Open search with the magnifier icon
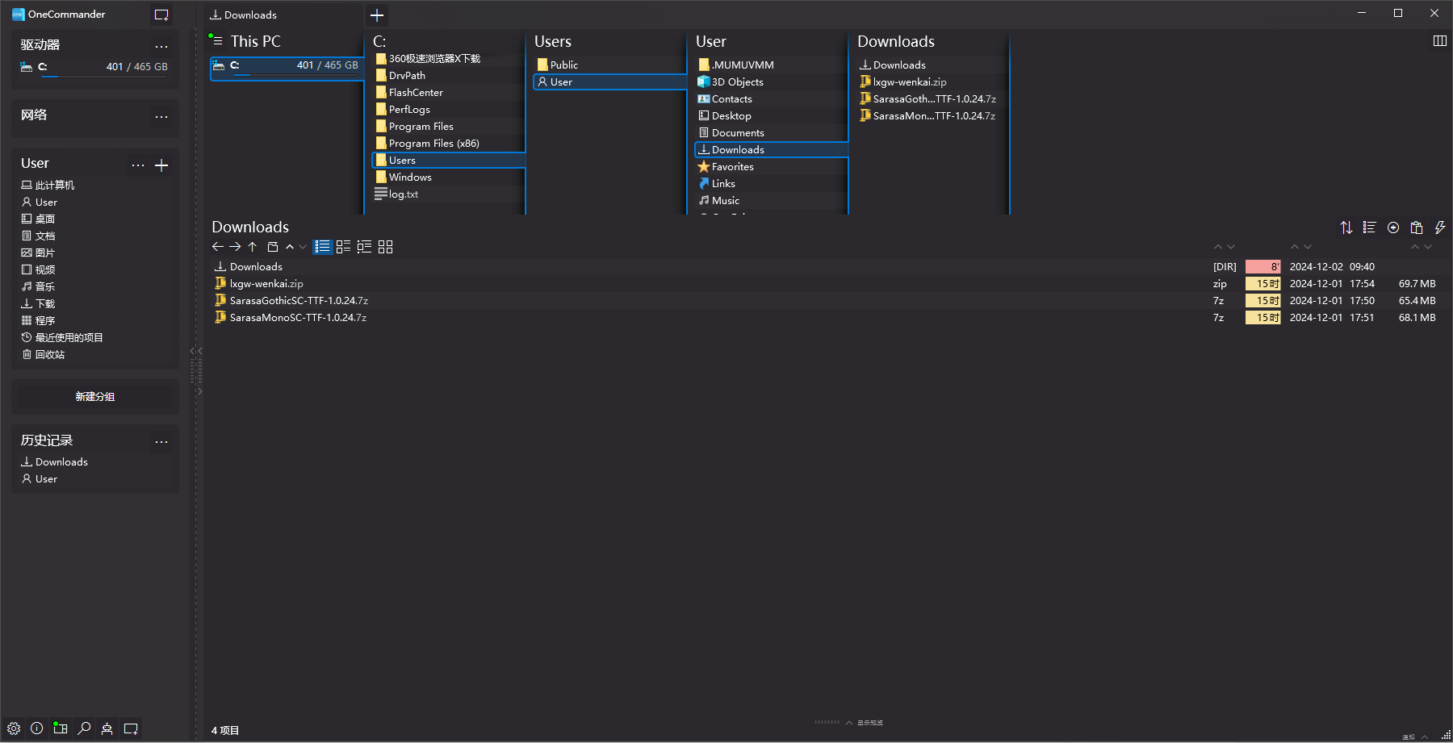 coord(84,728)
